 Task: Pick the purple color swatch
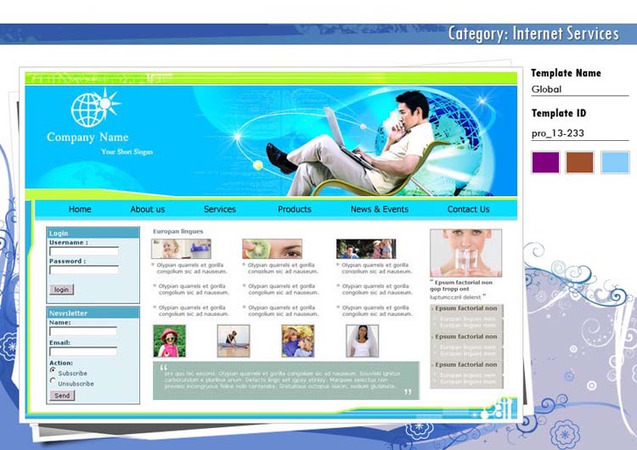pyautogui.click(x=545, y=162)
